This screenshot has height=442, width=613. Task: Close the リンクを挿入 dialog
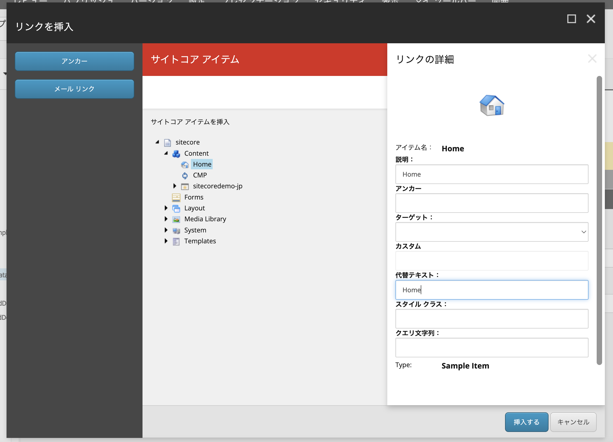tap(591, 19)
